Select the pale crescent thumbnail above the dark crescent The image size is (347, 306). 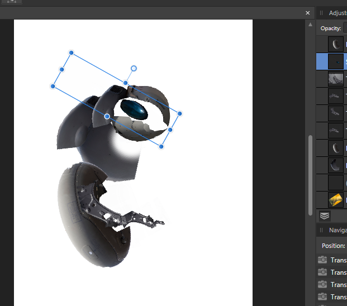[x=336, y=148]
